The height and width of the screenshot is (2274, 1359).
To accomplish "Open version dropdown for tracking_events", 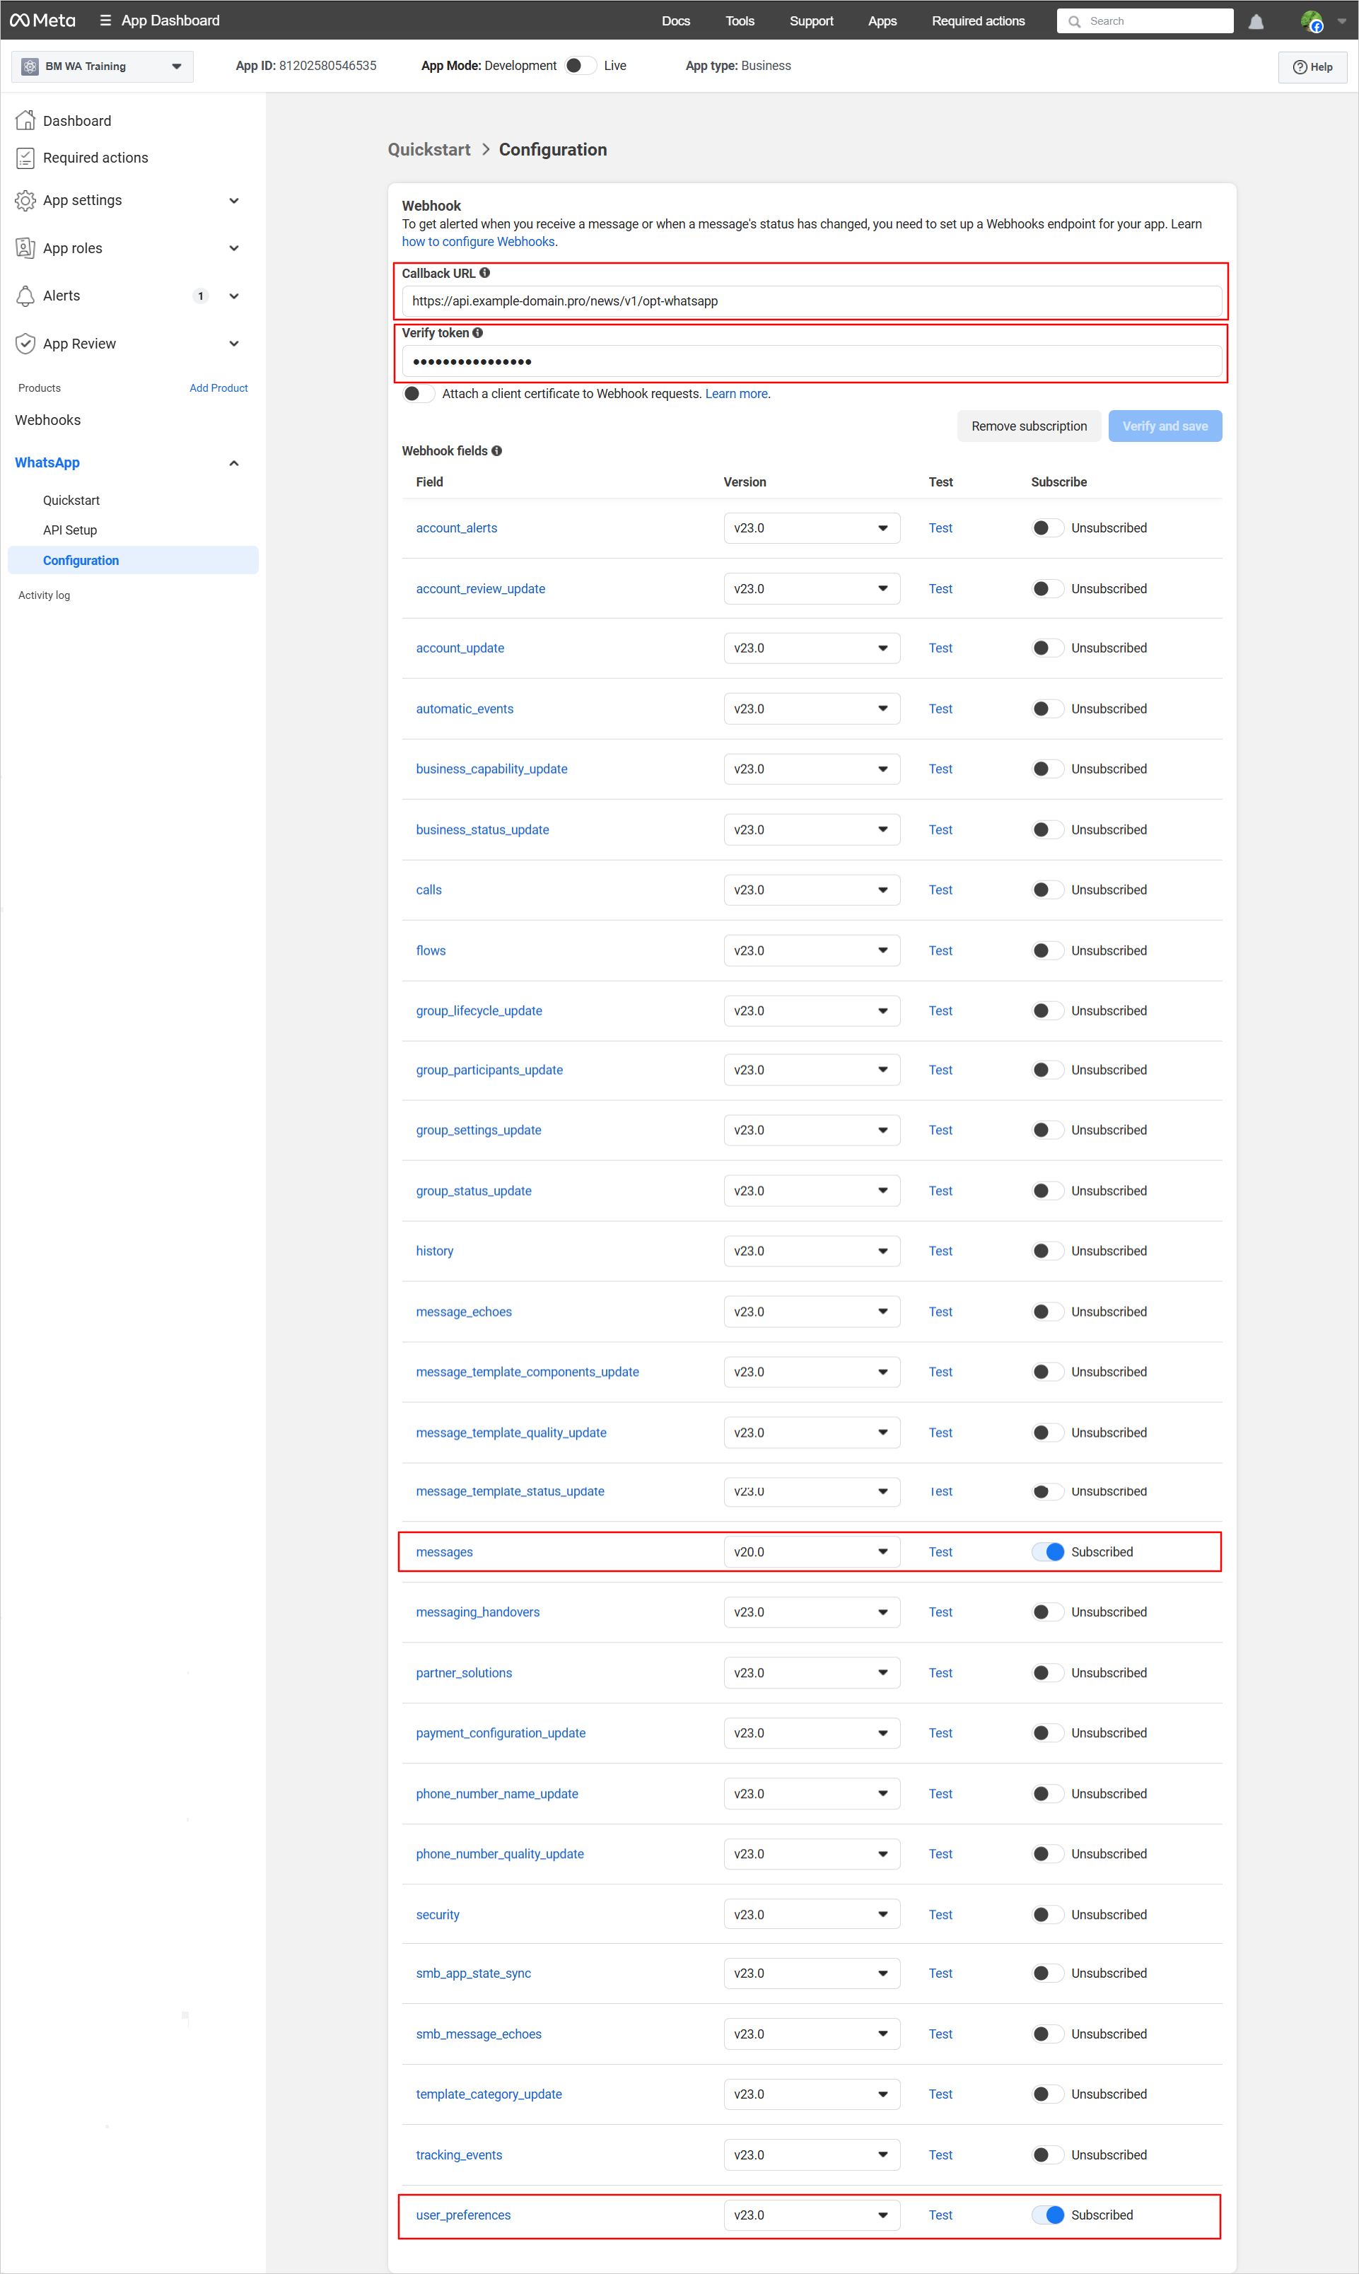I will click(812, 2155).
